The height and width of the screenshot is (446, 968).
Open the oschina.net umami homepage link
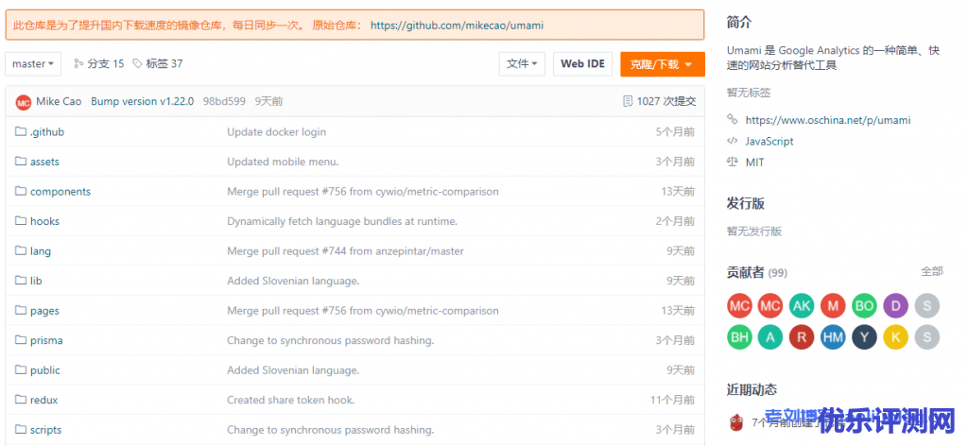click(x=827, y=120)
